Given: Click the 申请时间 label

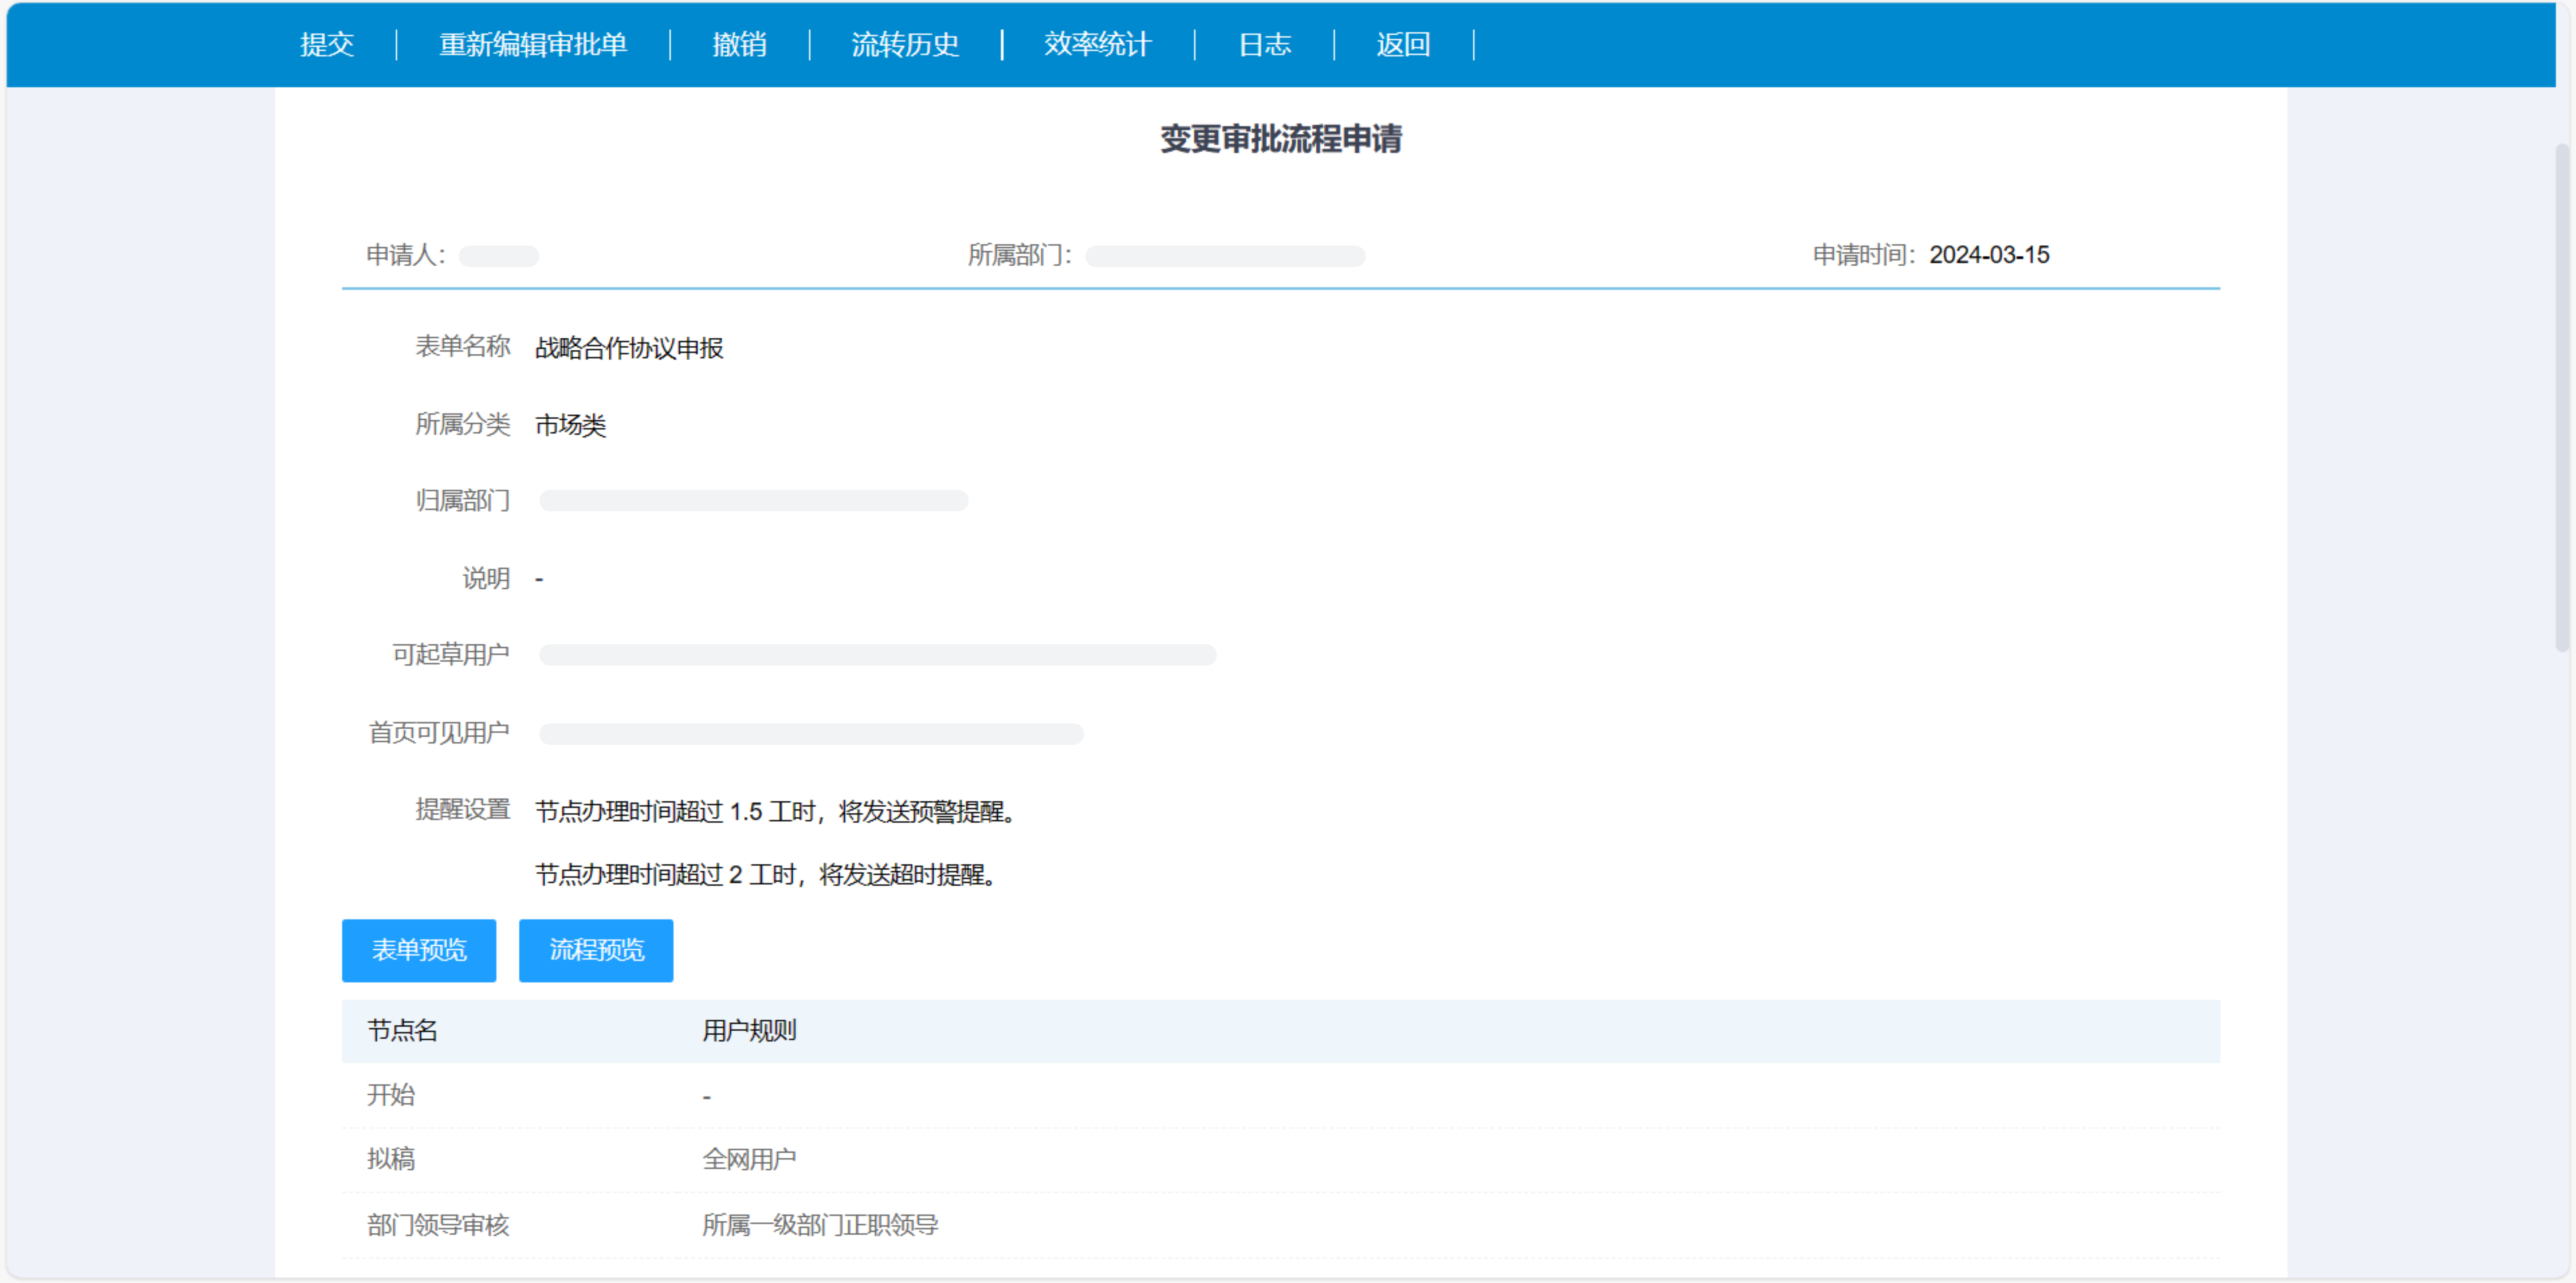Looking at the screenshot, I should (x=1864, y=255).
